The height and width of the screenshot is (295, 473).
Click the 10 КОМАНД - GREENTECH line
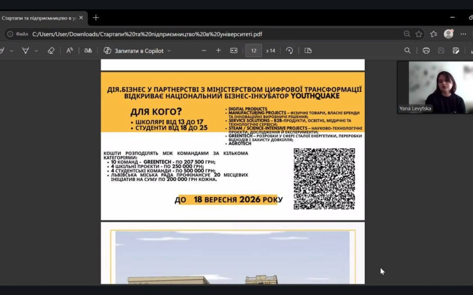tap(163, 162)
